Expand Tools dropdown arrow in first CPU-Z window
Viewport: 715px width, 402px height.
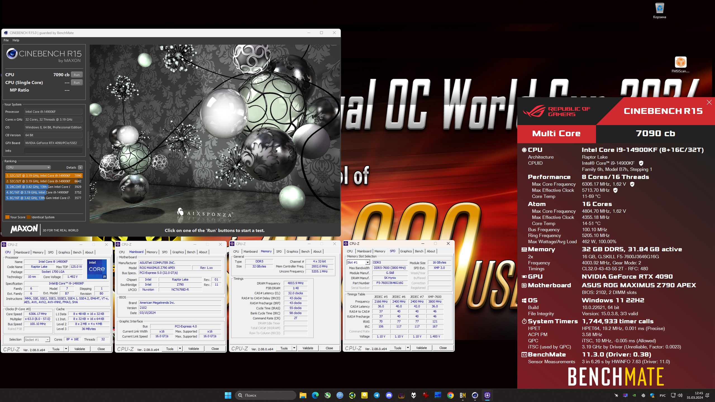point(66,349)
